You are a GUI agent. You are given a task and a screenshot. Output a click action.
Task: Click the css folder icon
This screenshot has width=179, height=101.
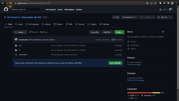16,45
